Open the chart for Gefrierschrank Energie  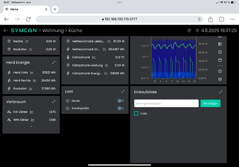(x=104, y=49)
